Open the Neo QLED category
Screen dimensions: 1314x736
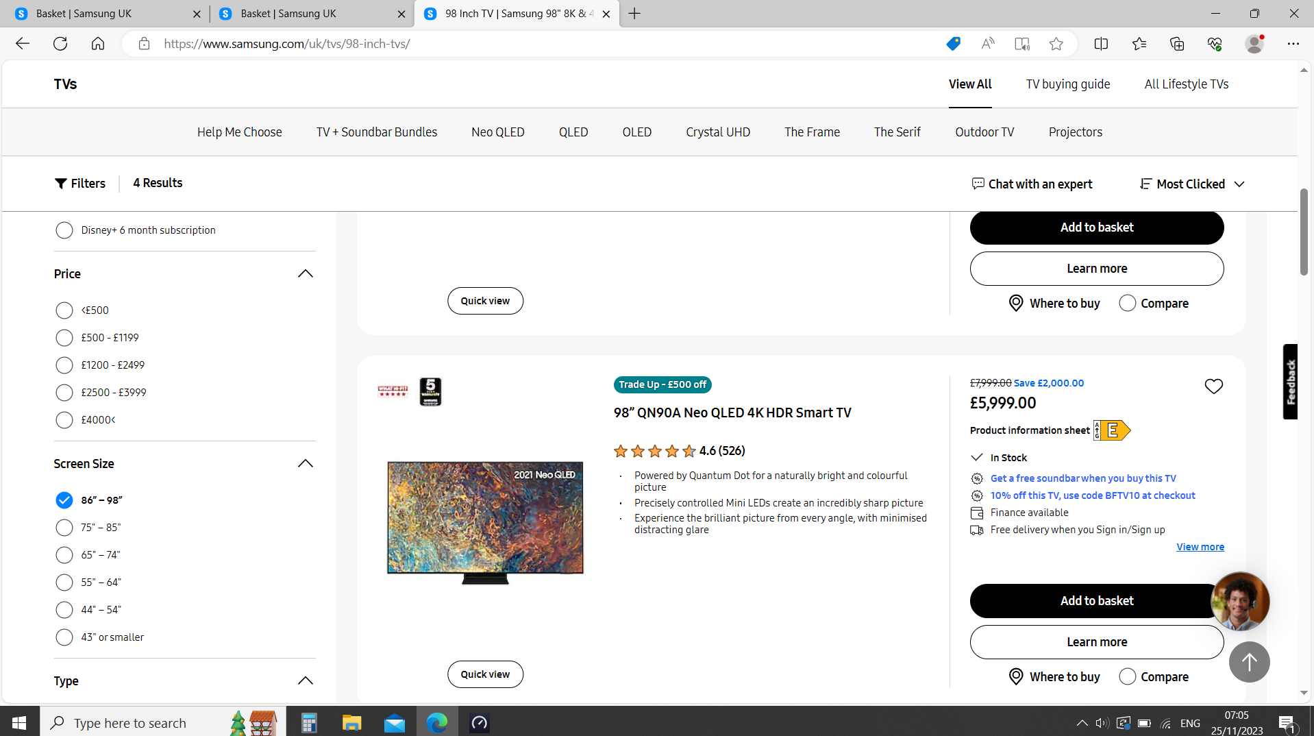point(497,132)
